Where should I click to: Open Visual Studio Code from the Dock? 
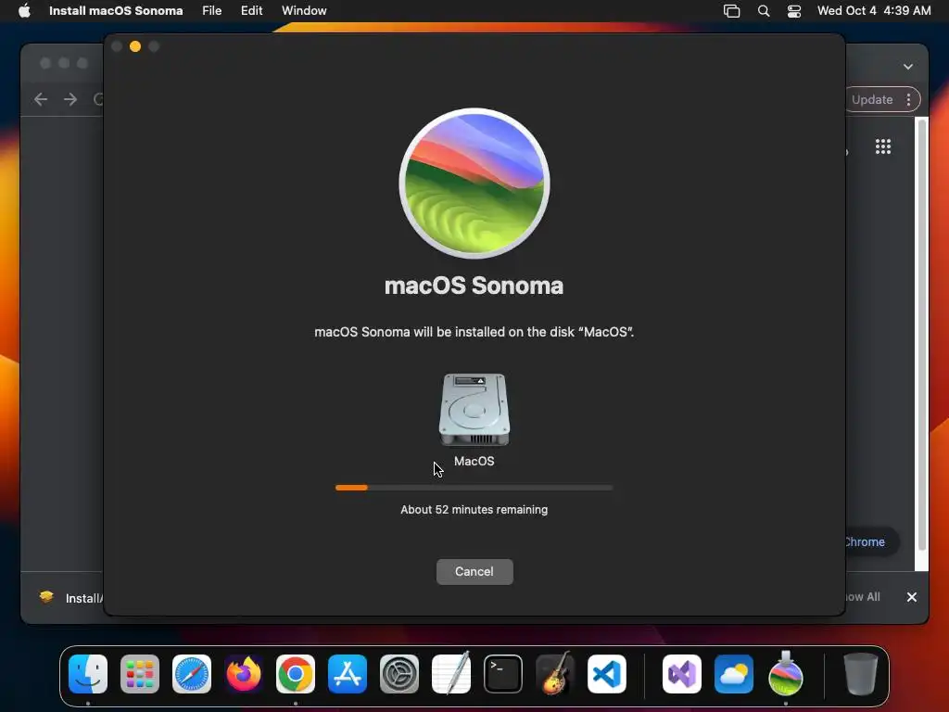[x=607, y=674]
